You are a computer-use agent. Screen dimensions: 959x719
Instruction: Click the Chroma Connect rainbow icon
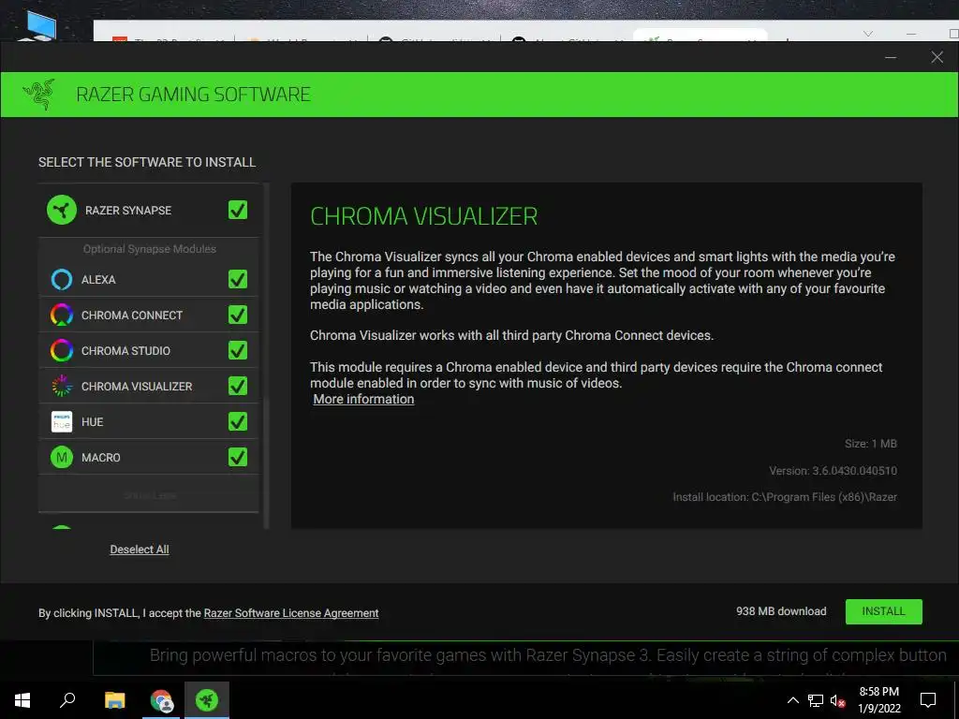[62, 315]
